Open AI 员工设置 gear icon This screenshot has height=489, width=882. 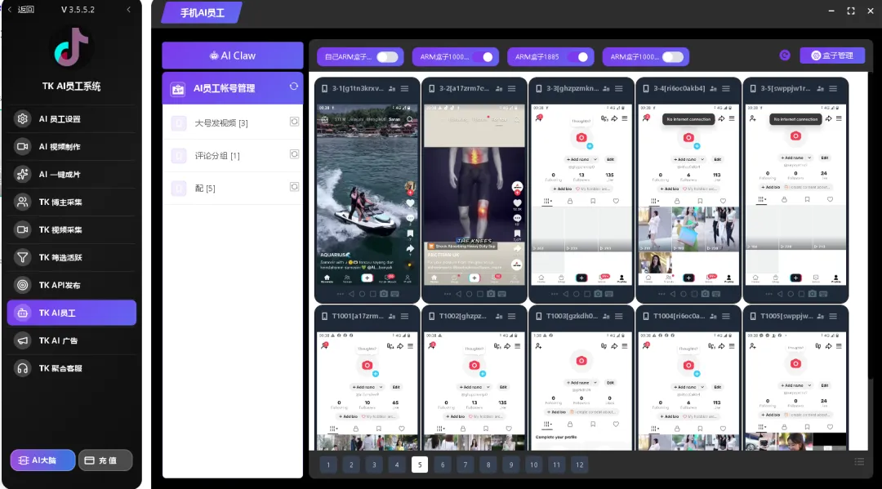point(23,119)
